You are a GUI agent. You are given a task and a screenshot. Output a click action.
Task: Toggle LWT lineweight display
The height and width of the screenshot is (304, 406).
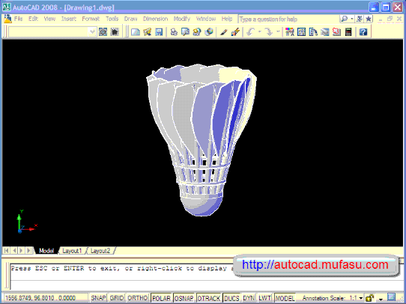265,298
